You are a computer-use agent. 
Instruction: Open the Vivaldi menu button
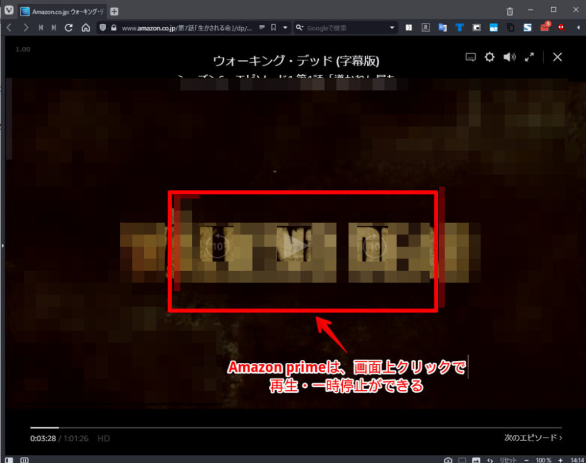(9, 11)
